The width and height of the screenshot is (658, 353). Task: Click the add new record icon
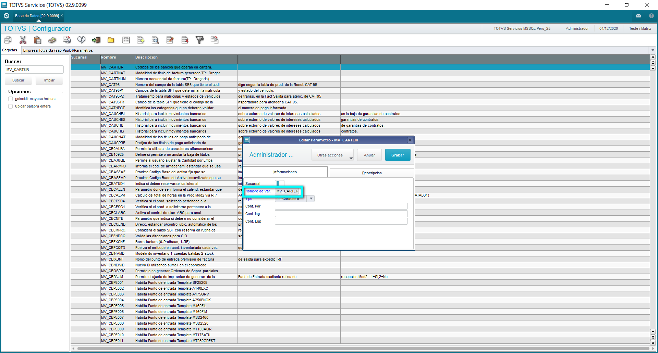tap(141, 40)
